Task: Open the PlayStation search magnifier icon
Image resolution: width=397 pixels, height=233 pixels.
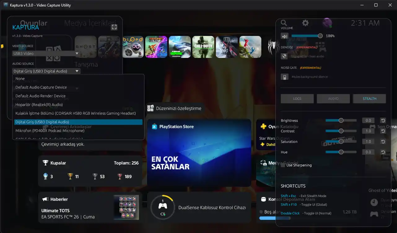Action: pyautogui.click(x=284, y=23)
